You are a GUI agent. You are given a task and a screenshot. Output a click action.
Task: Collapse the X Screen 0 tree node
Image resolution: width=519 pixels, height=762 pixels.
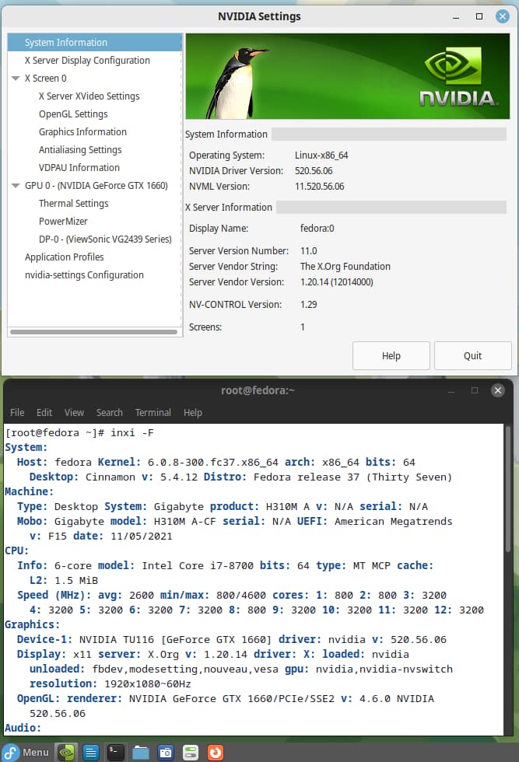coord(16,79)
